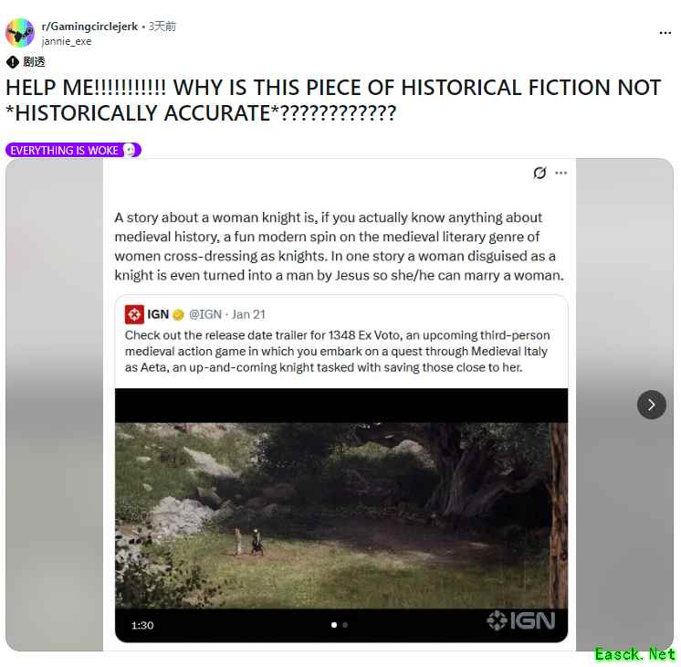Click the @IGN handle in quoted tweet
The width and height of the screenshot is (681, 667).
[205, 314]
